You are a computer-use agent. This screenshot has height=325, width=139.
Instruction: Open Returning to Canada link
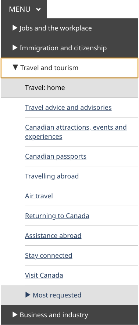[x=57, y=216]
